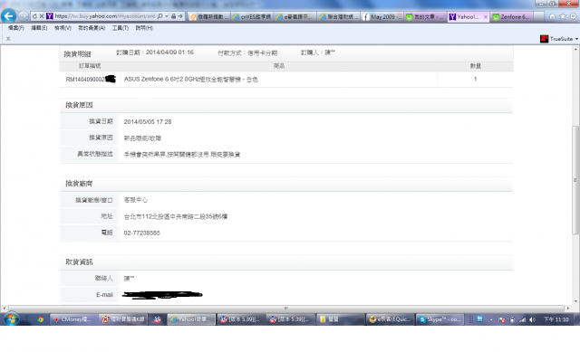This screenshot has width=580, height=352.
Task: Click the blacked-out E-mail address value
Action: [x=162, y=295]
